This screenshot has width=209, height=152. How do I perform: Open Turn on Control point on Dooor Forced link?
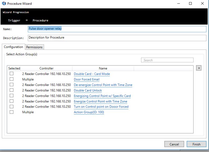101,107
